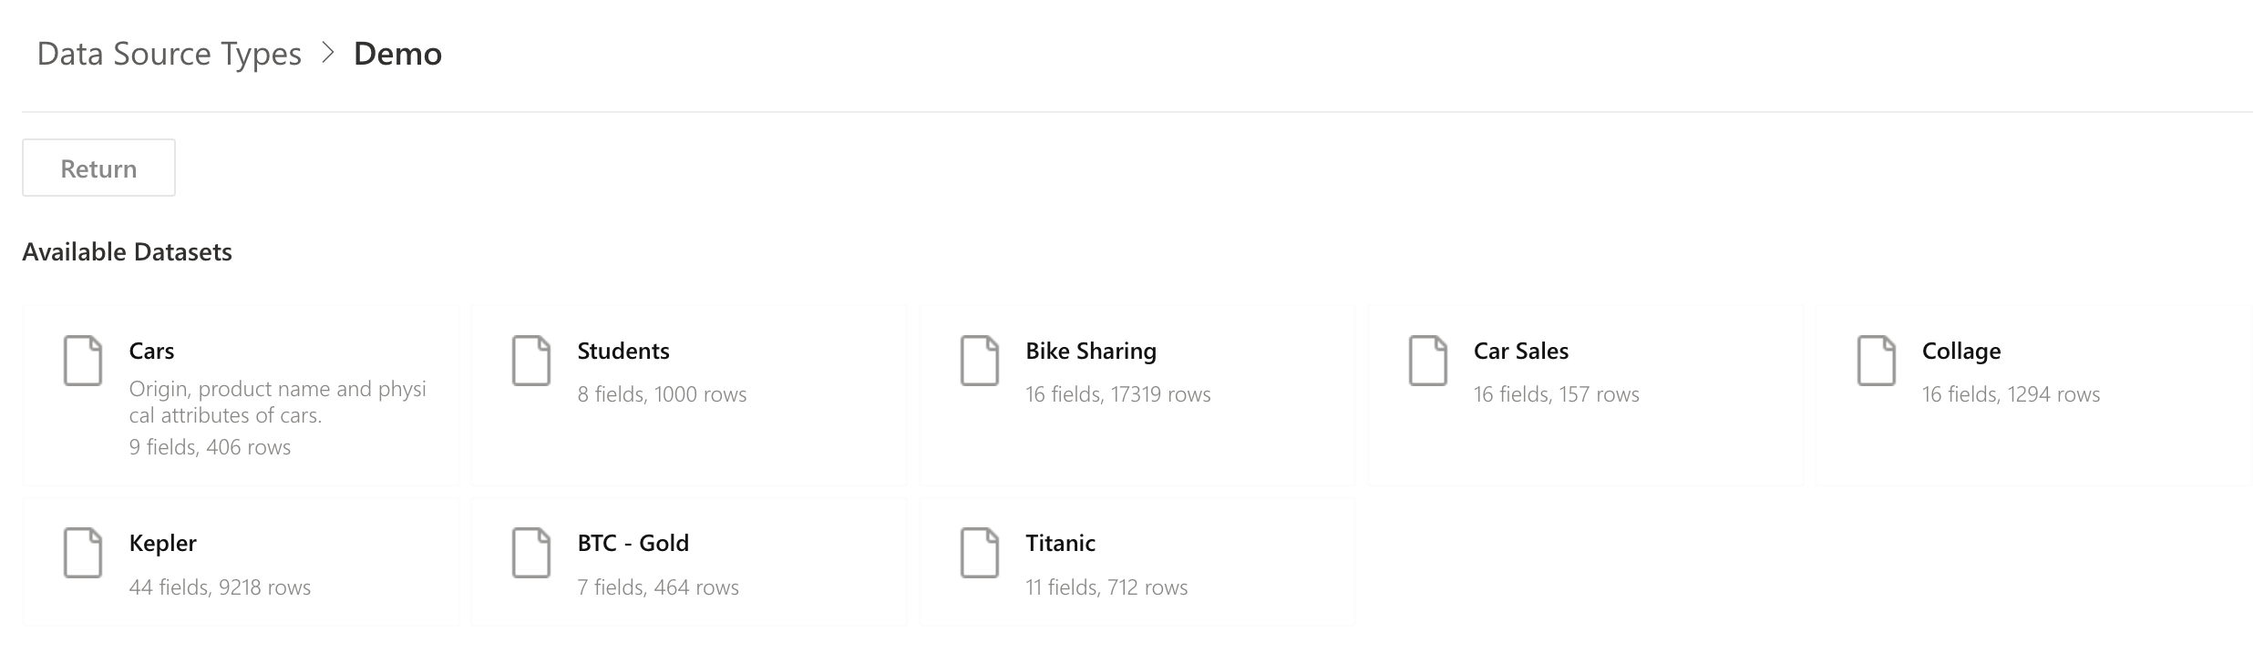Screen dimensions: 2264x663
Task: Choose the Students dataset name
Action: 623,351
